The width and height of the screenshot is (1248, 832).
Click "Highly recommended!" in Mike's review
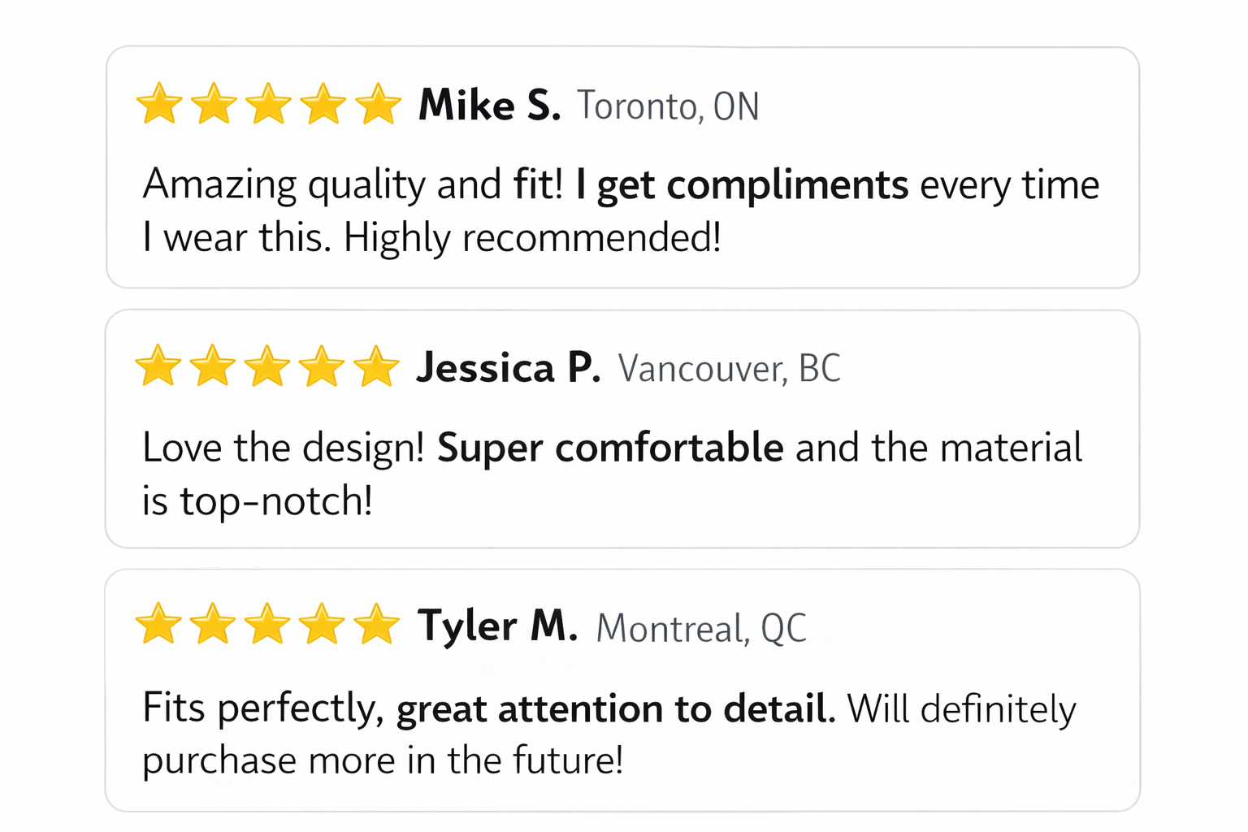pos(532,238)
